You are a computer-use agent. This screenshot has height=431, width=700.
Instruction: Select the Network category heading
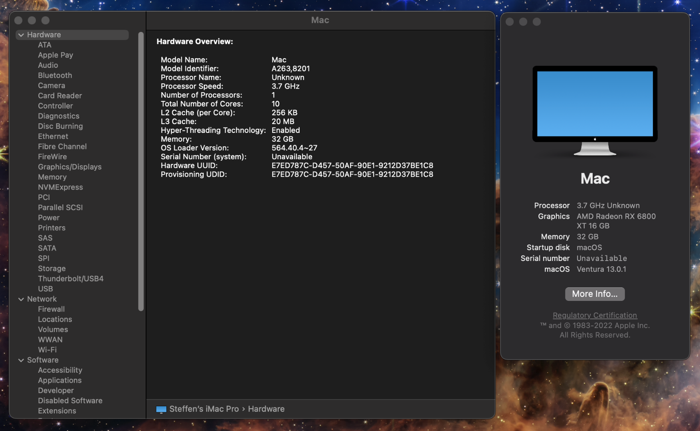(42, 299)
